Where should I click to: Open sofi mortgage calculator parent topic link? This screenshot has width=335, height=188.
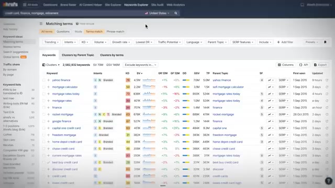[x=228, y=87]
